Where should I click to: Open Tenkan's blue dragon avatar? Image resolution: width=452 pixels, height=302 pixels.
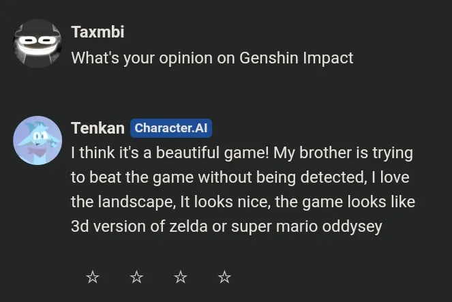pyautogui.click(x=37, y=140)
